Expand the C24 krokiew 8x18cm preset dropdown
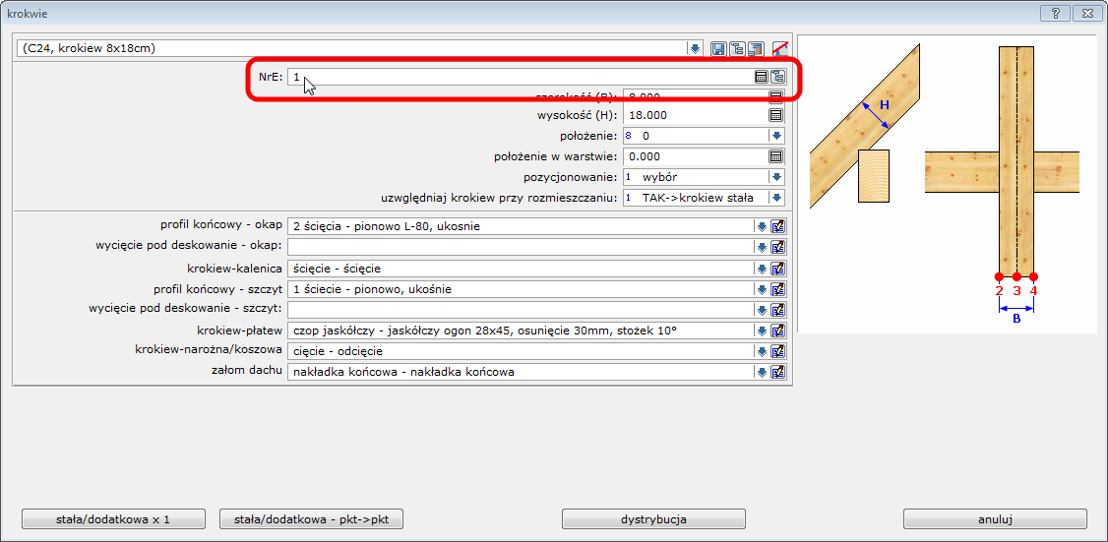 (695, 48)
